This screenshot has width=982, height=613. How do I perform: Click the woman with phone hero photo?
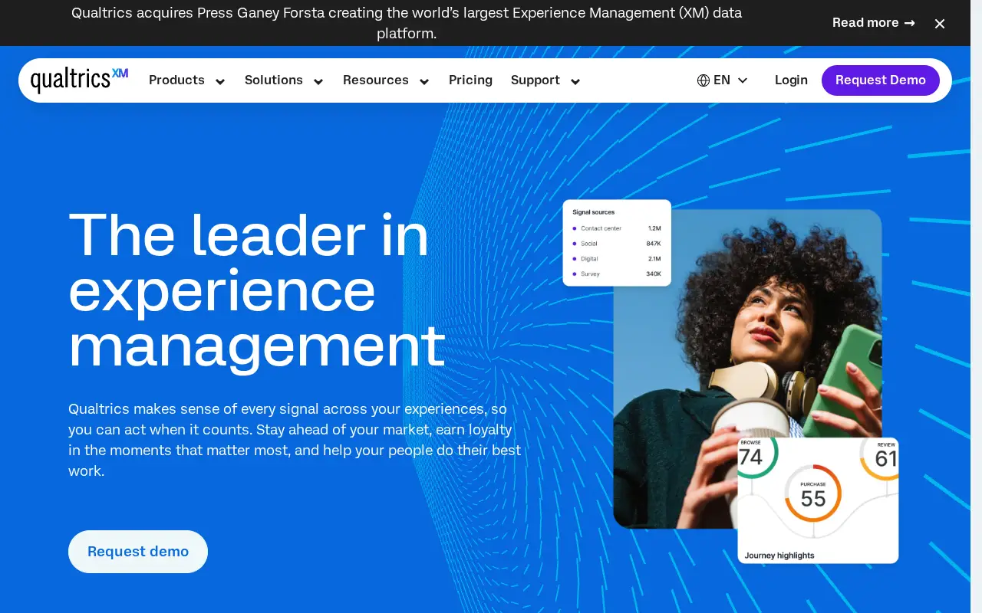tap(747, 369)
